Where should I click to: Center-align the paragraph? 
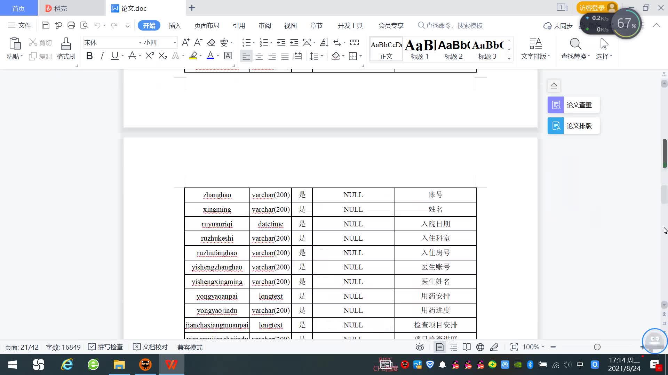(x=259, y=56)
